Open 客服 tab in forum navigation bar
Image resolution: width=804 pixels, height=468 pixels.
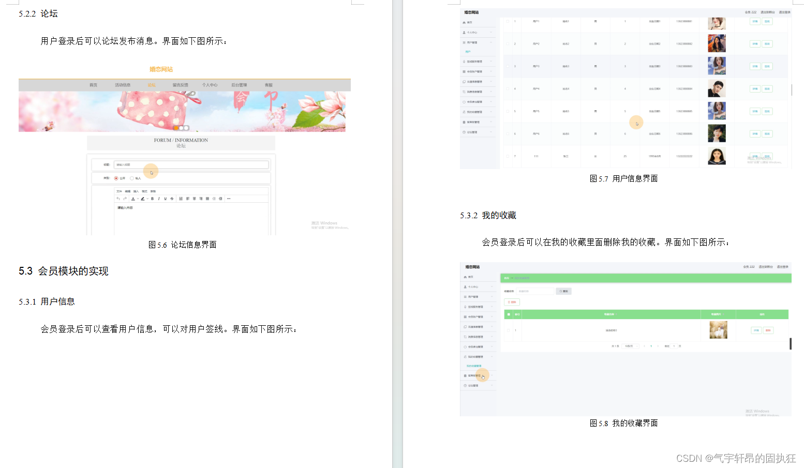(269, 85)
